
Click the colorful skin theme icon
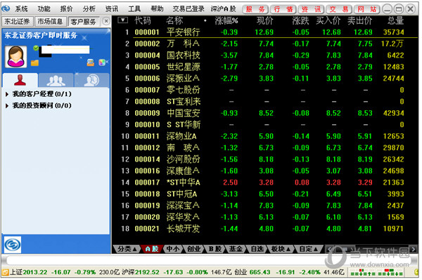pos(102,62)
